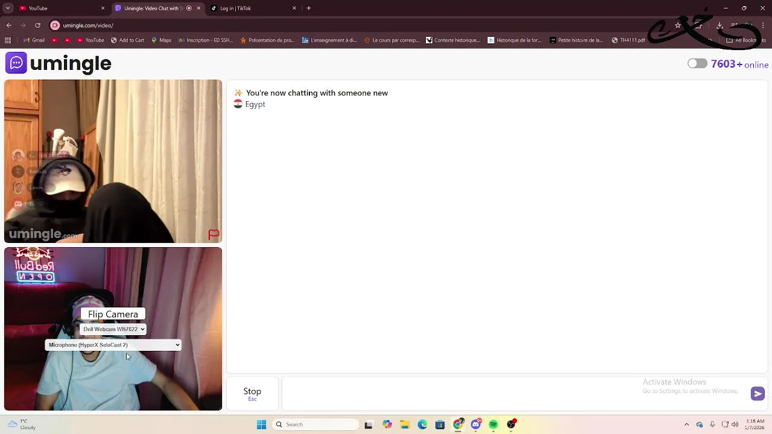This screenshot has height=434, width=772.
Task: Go back in browser history
Action: pyautogui.click(x=8, y=25)
